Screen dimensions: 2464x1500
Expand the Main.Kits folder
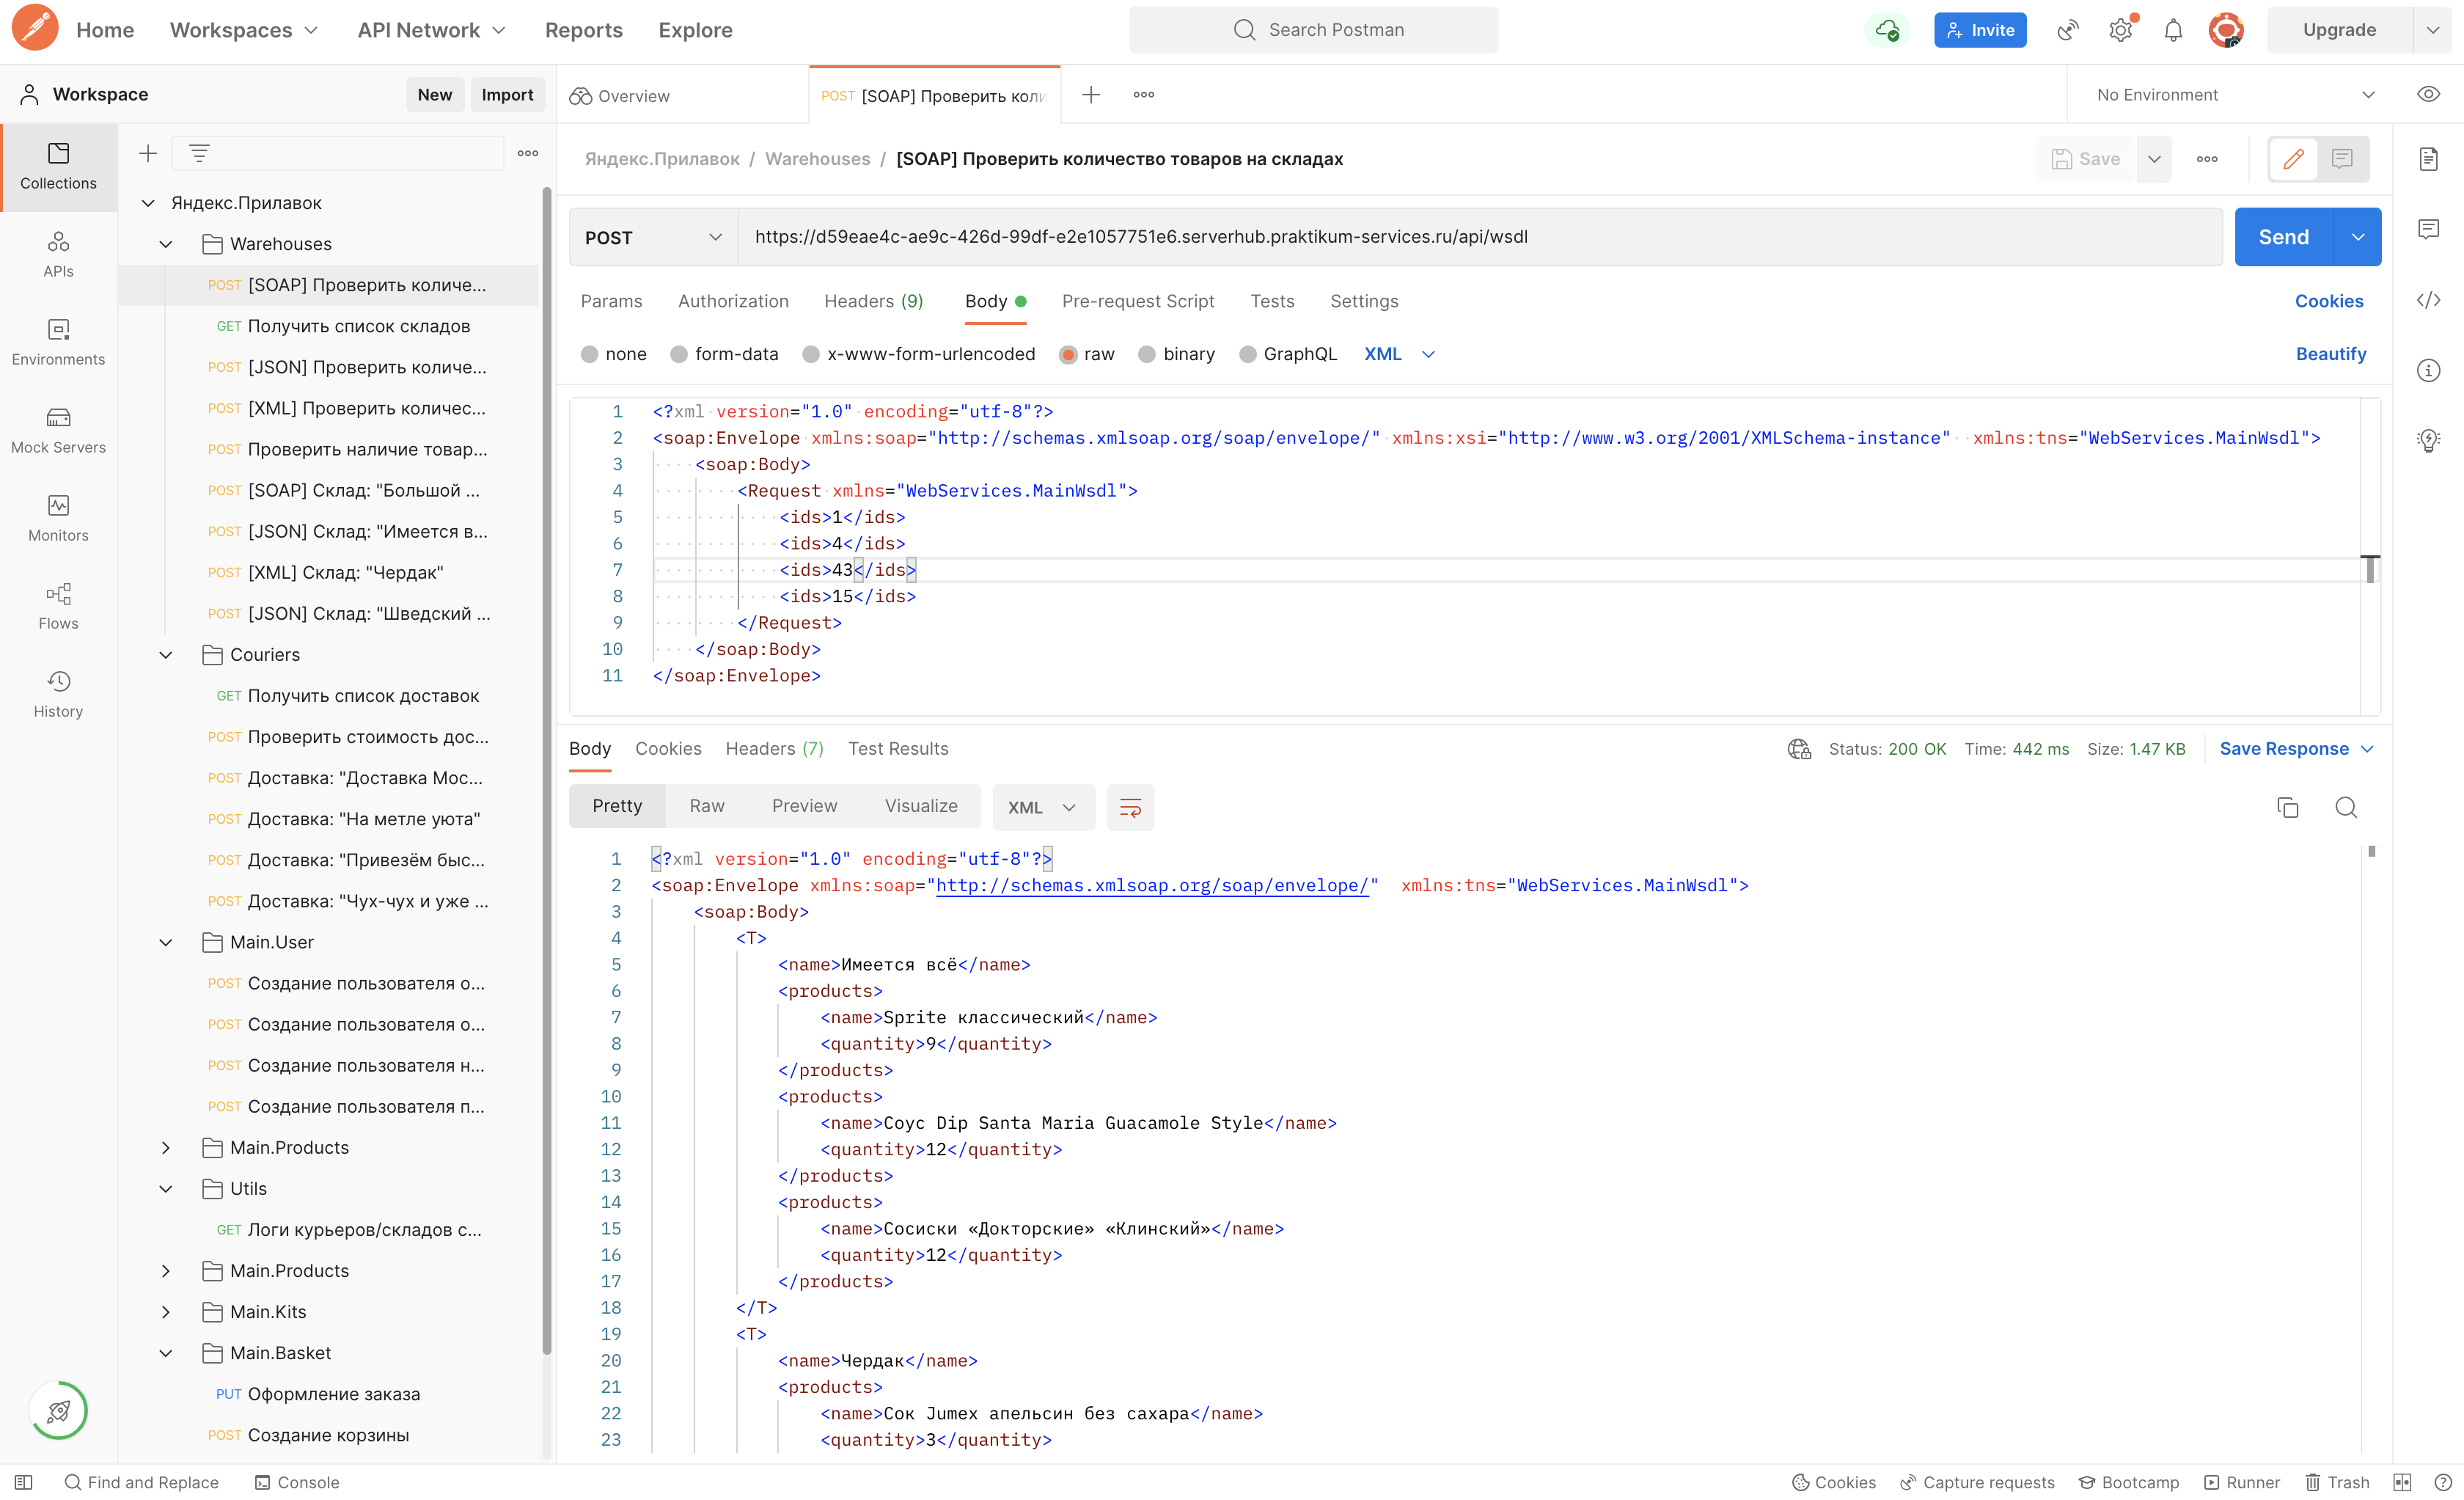click(x=166, y=1312)
